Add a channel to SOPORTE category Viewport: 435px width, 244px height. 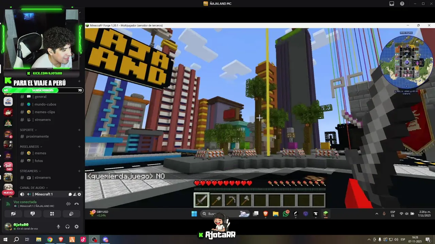tap(79, 130)
